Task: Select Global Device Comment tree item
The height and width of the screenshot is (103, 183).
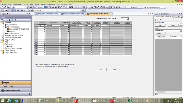Action: tap(13, 38)
